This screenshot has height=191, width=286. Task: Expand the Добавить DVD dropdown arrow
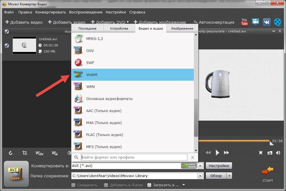coord(127,22)
